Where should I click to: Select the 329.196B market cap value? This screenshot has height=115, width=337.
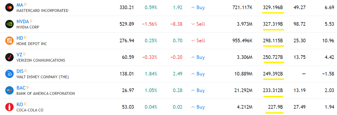[x=273, y=7]
